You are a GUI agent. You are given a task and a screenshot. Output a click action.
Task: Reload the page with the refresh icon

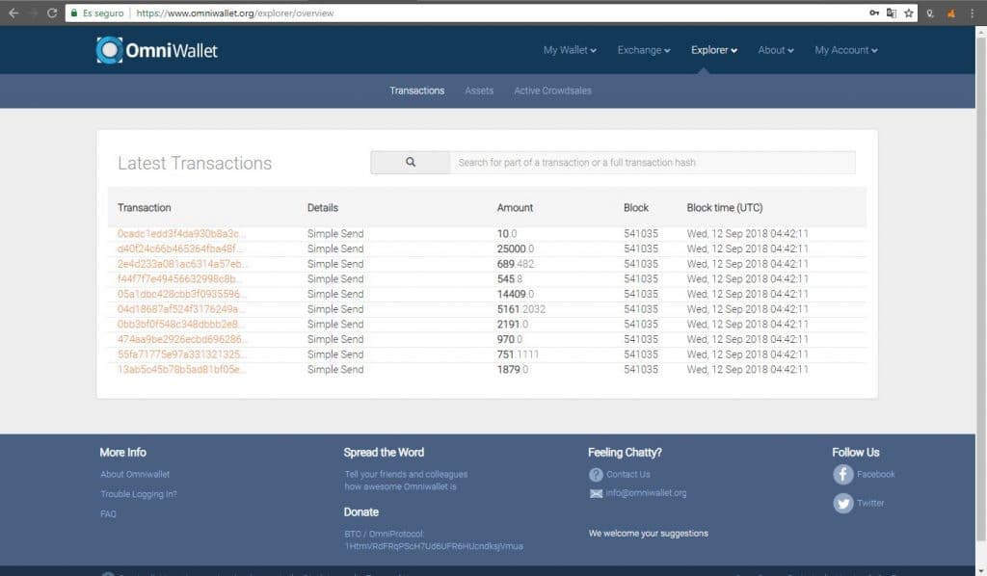coord(52,13)
